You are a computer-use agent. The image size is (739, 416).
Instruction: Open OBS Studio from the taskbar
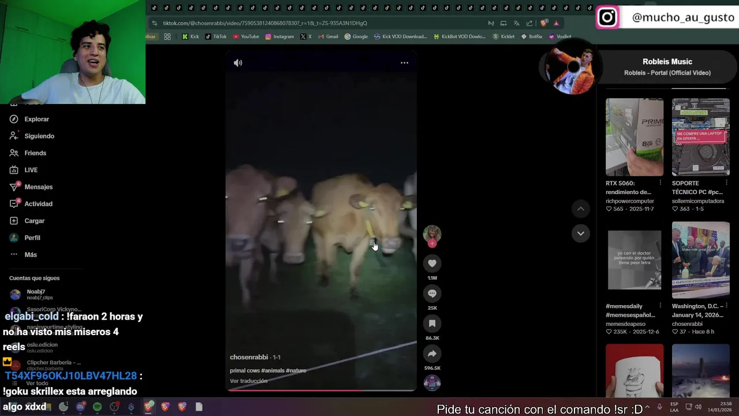[114, 407]
